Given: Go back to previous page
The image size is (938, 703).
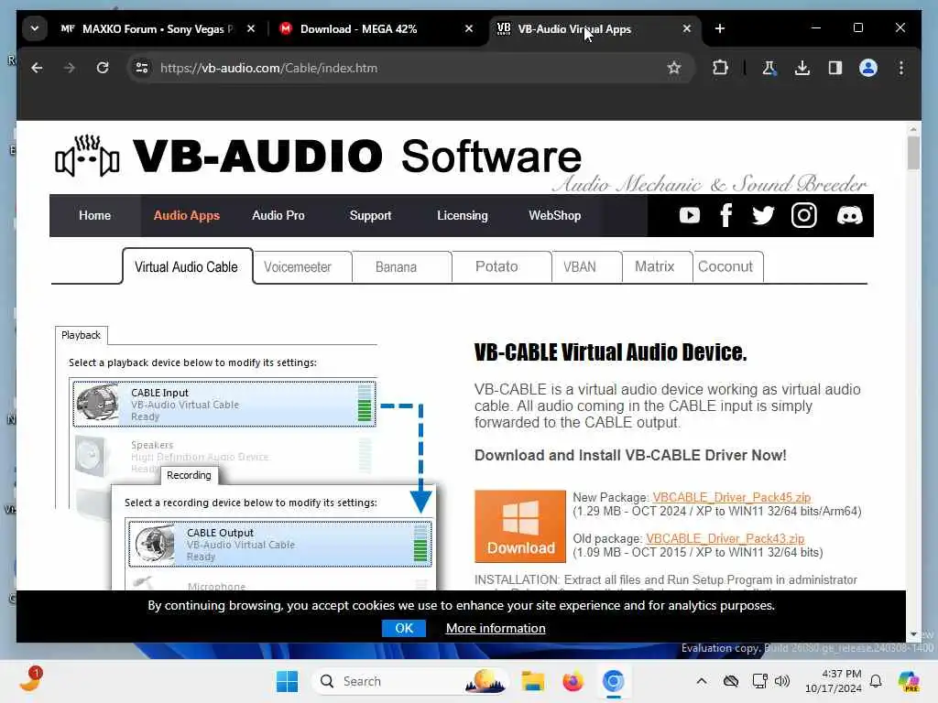Looking at the screenshot, I should pyautogui.click(x=37, y=68).
